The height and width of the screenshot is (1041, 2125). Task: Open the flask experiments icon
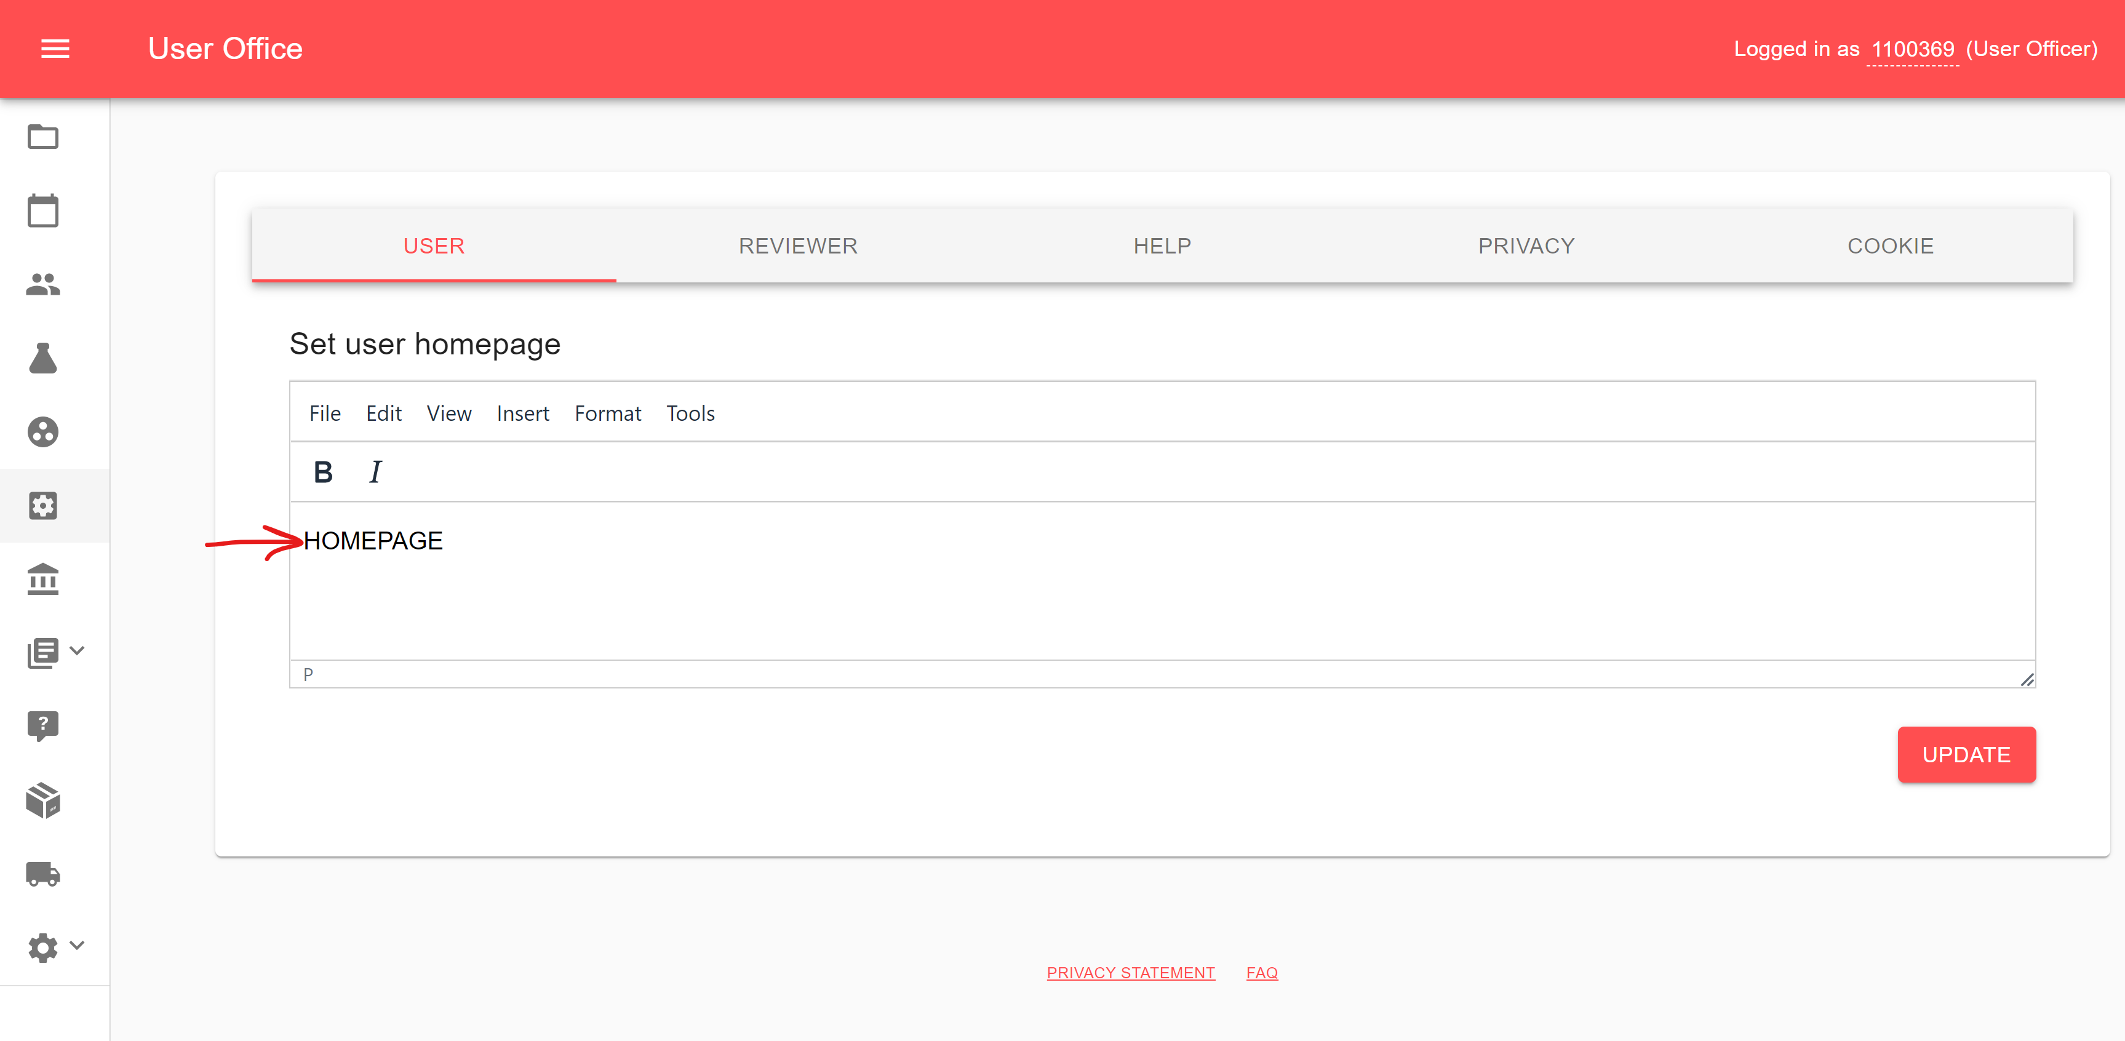pyautogui.click(x=43, y=358)
